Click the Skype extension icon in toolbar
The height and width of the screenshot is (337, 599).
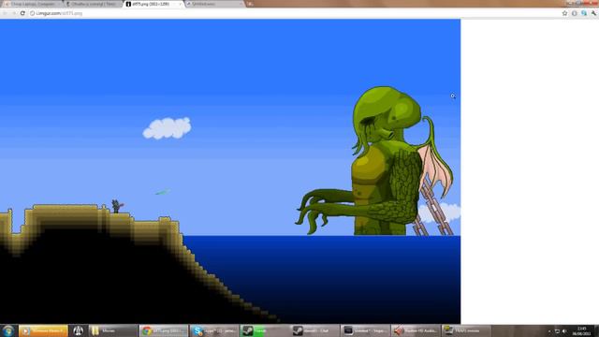[x=584, y=13]
